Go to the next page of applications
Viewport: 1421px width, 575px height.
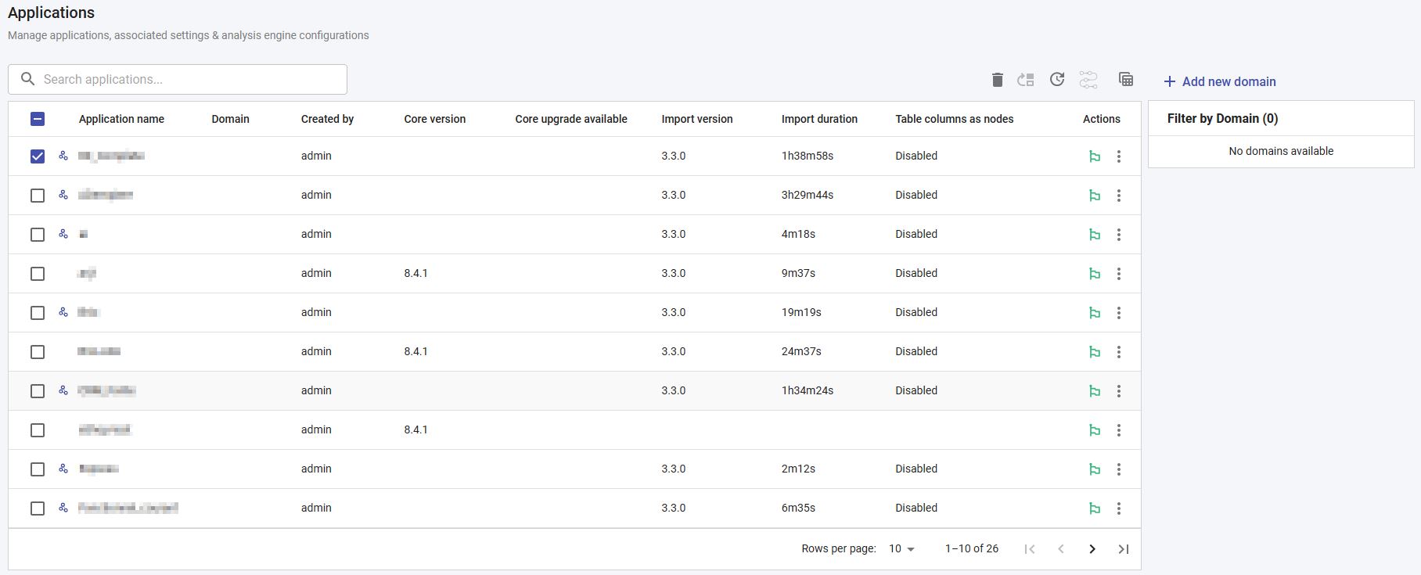point(1092,549)
